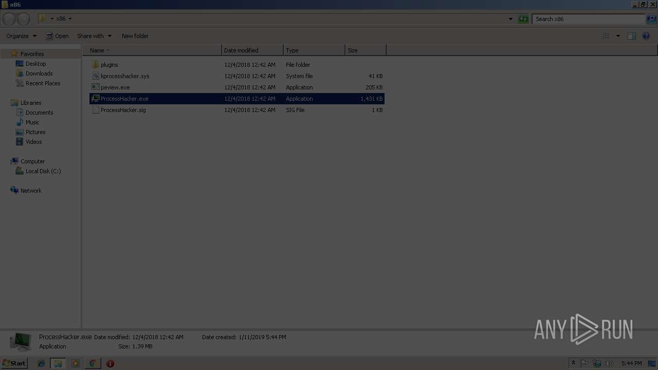Open the Pictures library

pyautogui.click(x=35, y=132)
